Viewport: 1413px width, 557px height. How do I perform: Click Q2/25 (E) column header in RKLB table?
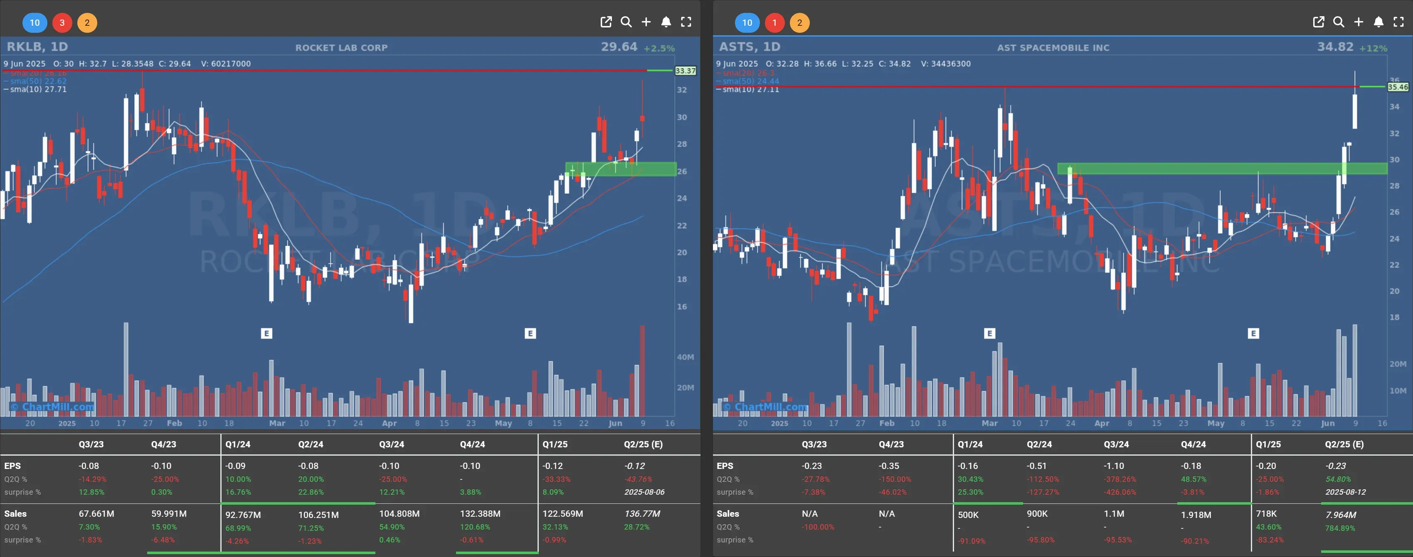click(x=644, y=444)
